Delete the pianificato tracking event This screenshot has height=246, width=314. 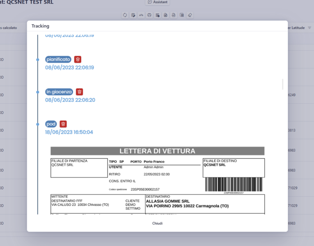(x=78, y=59)
